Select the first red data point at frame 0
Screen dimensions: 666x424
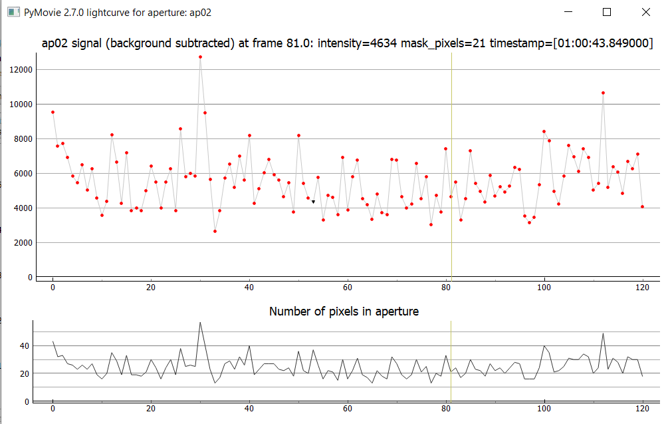53,112
